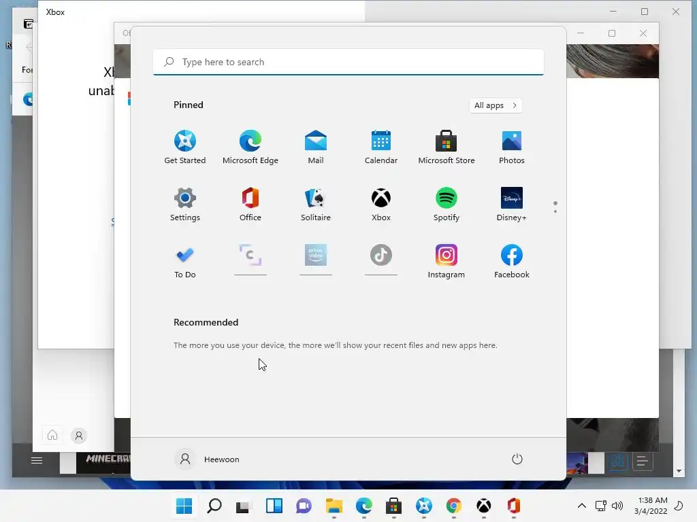Click the Xbox window home icon

tap(52, 435)
